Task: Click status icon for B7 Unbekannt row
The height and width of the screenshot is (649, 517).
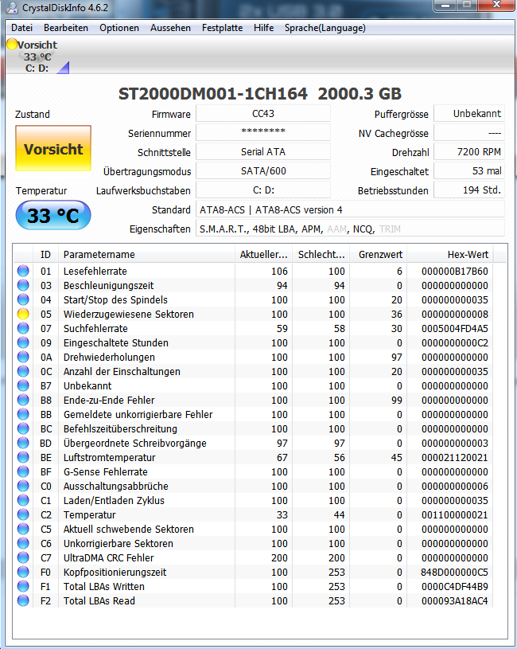Action: [23, 385]
